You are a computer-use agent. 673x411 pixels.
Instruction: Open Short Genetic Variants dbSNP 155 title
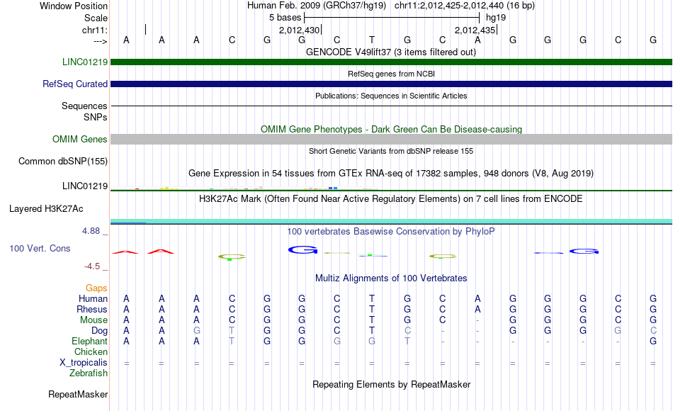pyautogui.click(x=391, y=151)
